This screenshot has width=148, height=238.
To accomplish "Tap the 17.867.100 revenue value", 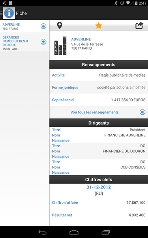I will 136,203.
